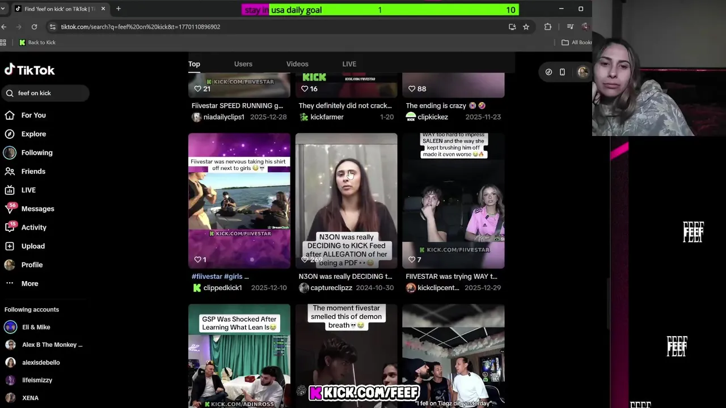Open Explore compass icon
The height and width of the screenshot is (408, 726).
10,134
